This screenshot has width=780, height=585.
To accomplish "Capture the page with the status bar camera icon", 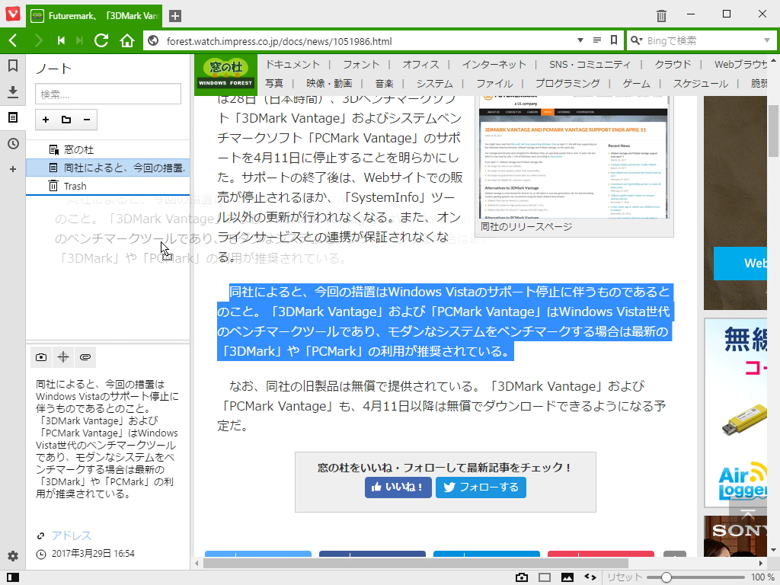I will tap(522, 577).
